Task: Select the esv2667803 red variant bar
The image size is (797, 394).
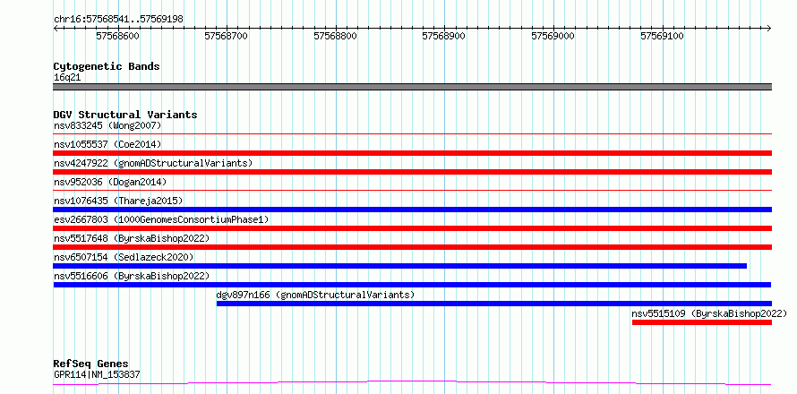Action: click(x=412, y=228)
